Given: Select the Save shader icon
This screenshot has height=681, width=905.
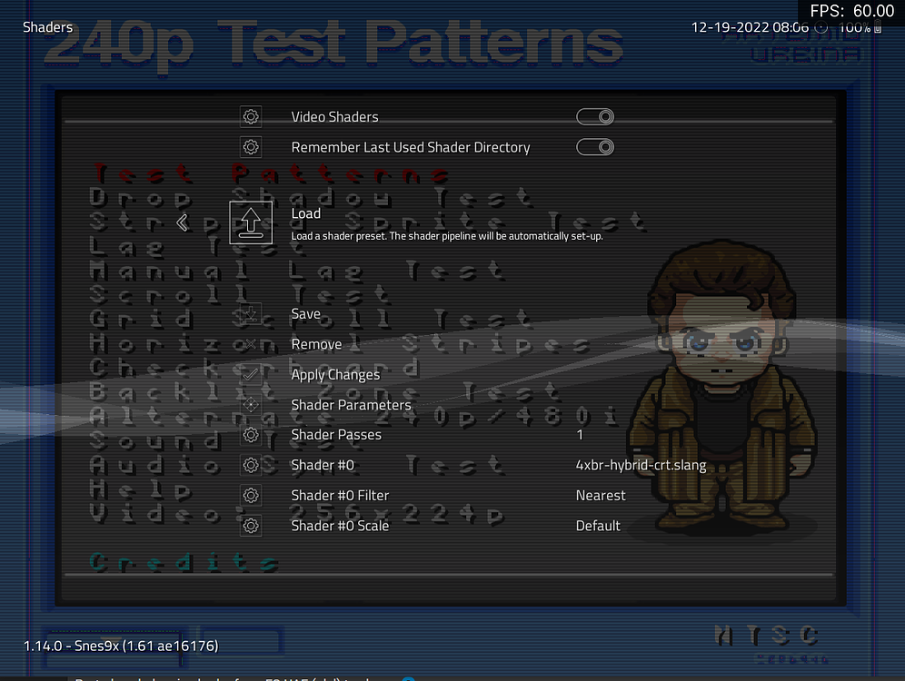Looking at the screenshot, I should [x=251, y=313].
